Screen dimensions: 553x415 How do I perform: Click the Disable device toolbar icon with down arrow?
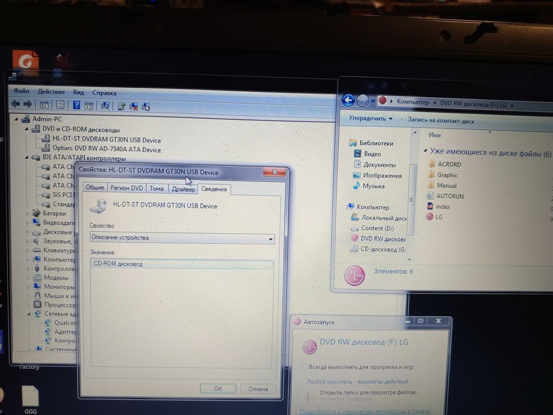tap(146, 107)
